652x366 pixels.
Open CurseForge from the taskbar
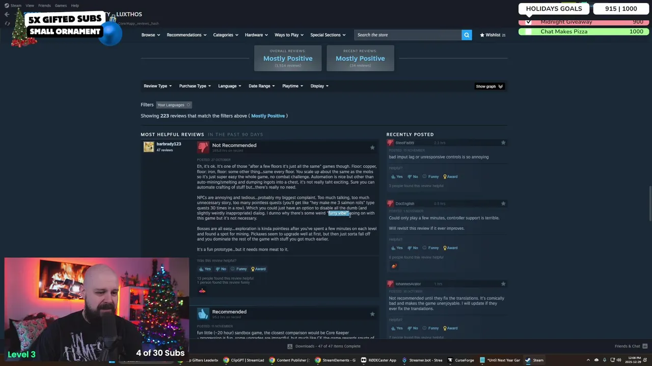click(x=461, y=360)
